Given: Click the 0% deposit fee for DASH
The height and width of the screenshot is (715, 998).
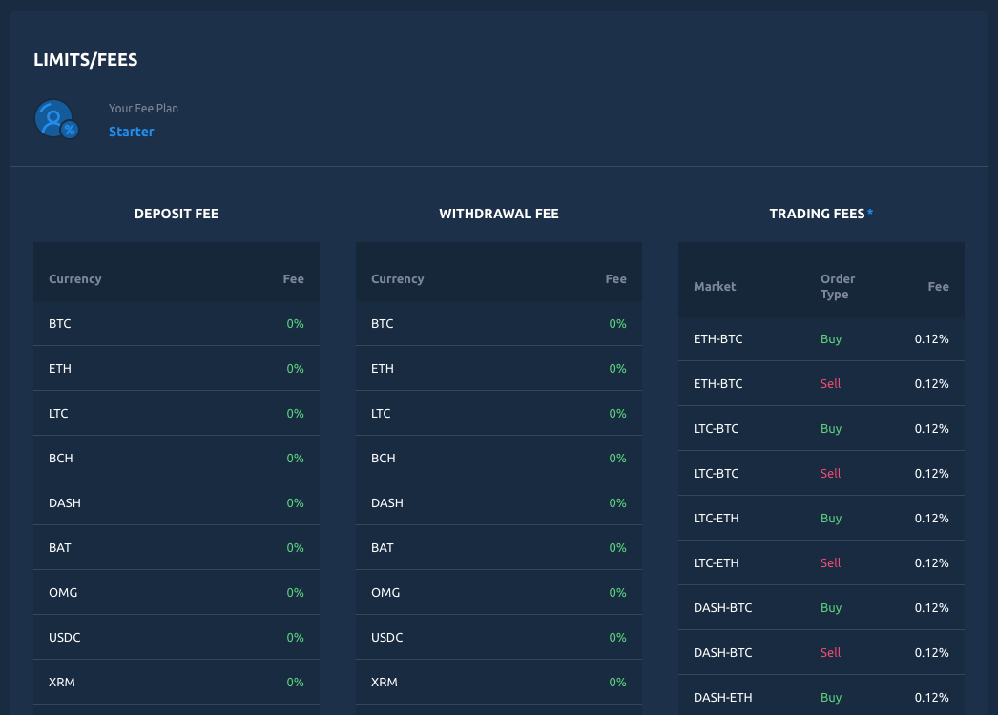Looking at the screenshot, I should [x=296, y=503].
